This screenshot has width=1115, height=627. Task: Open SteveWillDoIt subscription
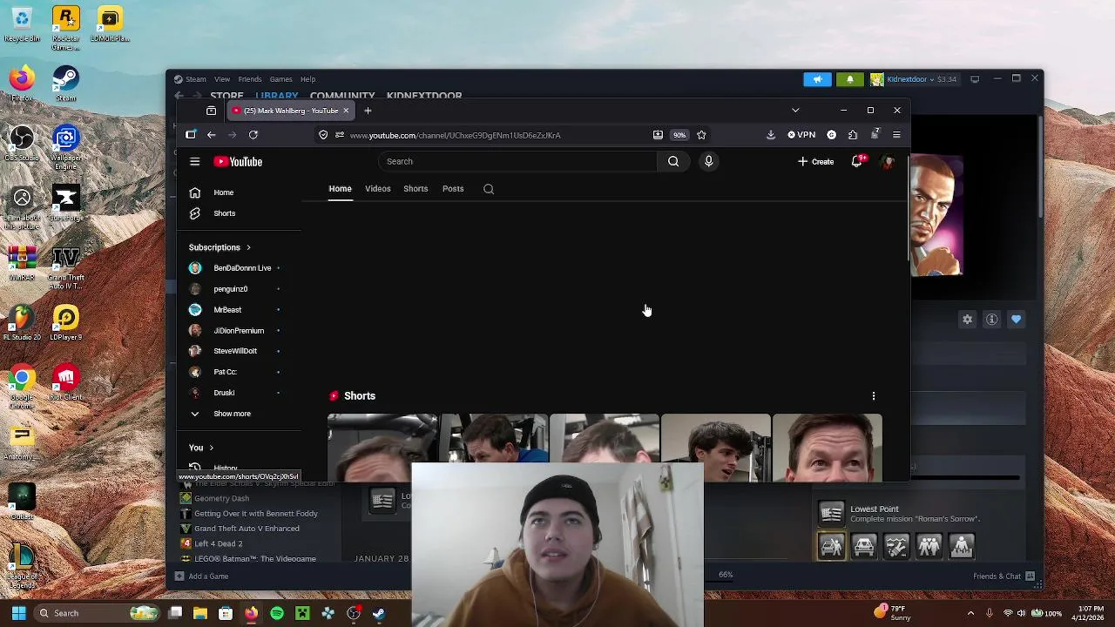(x=235, y=351)
